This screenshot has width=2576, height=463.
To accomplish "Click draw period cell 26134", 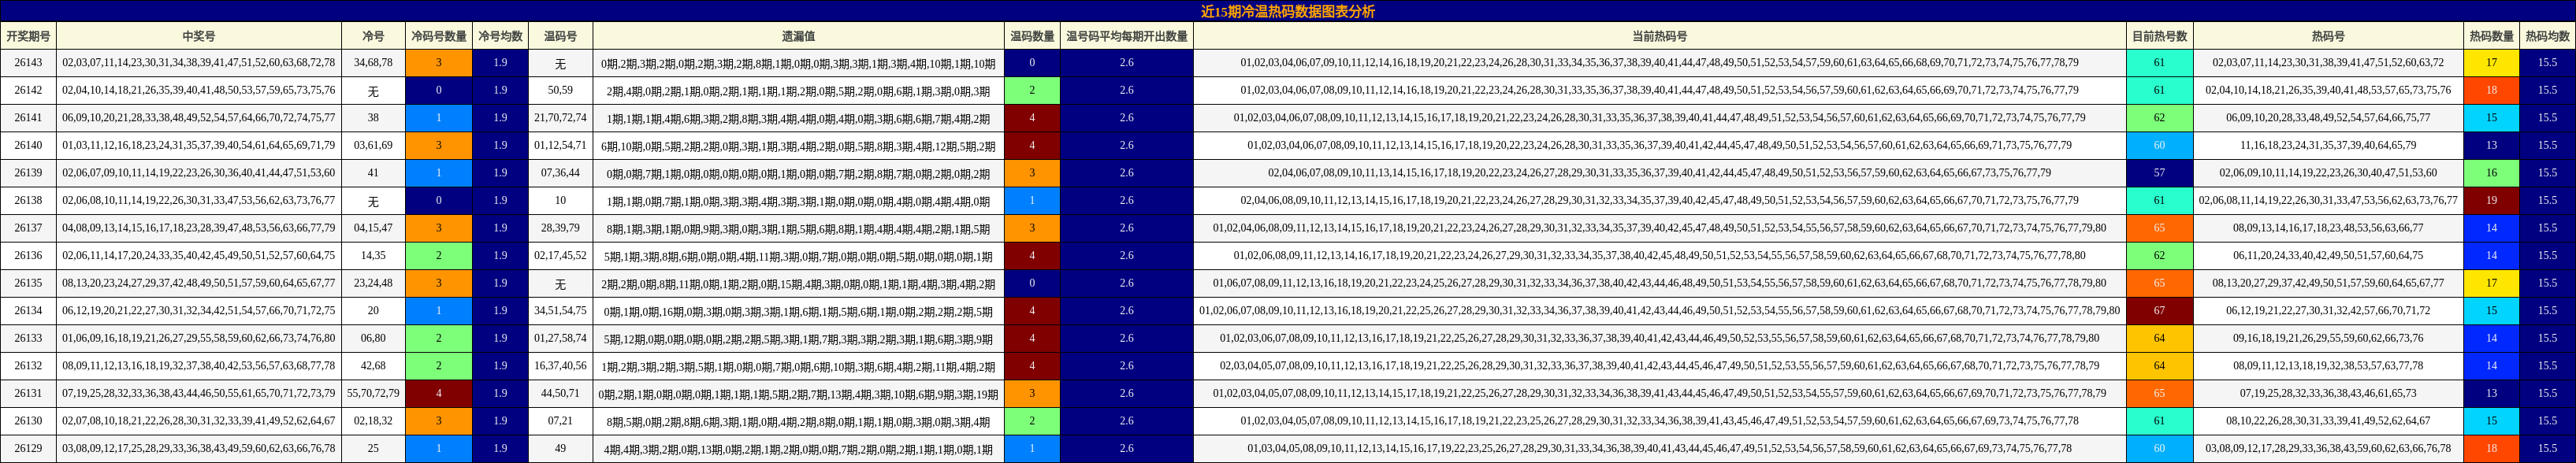I will coord(28,311).
